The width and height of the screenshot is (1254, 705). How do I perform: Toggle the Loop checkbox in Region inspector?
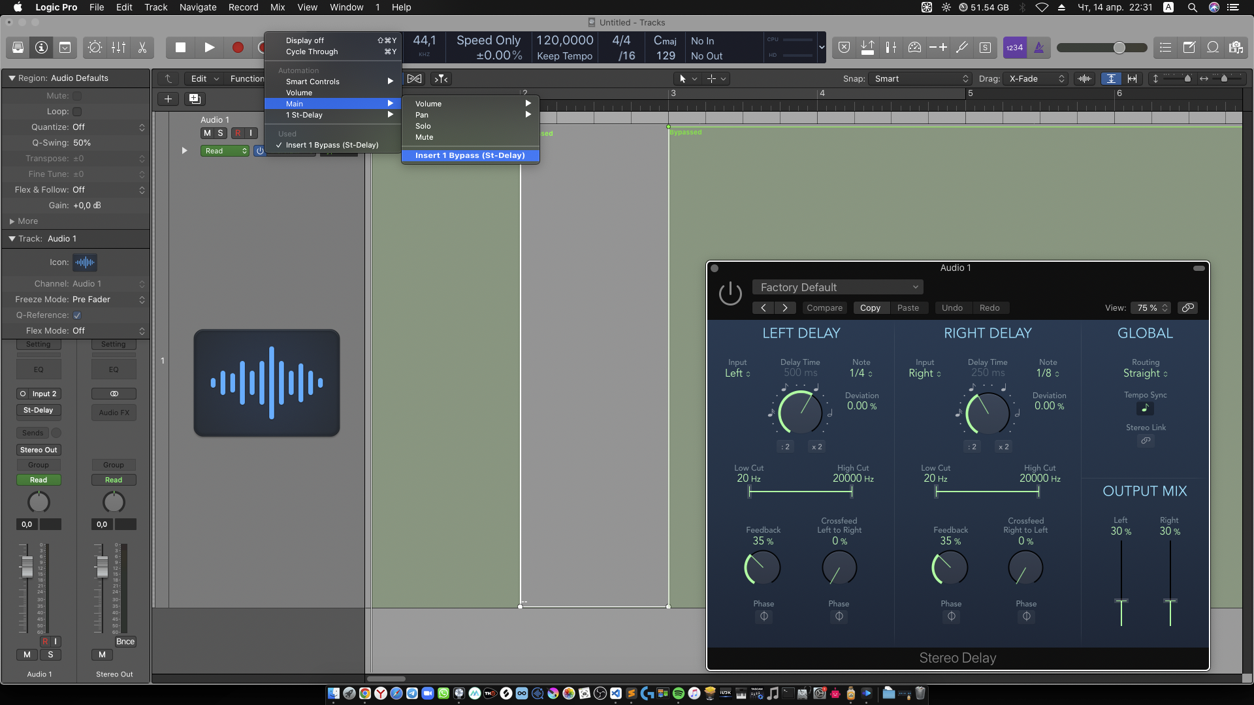click(77, 112)
